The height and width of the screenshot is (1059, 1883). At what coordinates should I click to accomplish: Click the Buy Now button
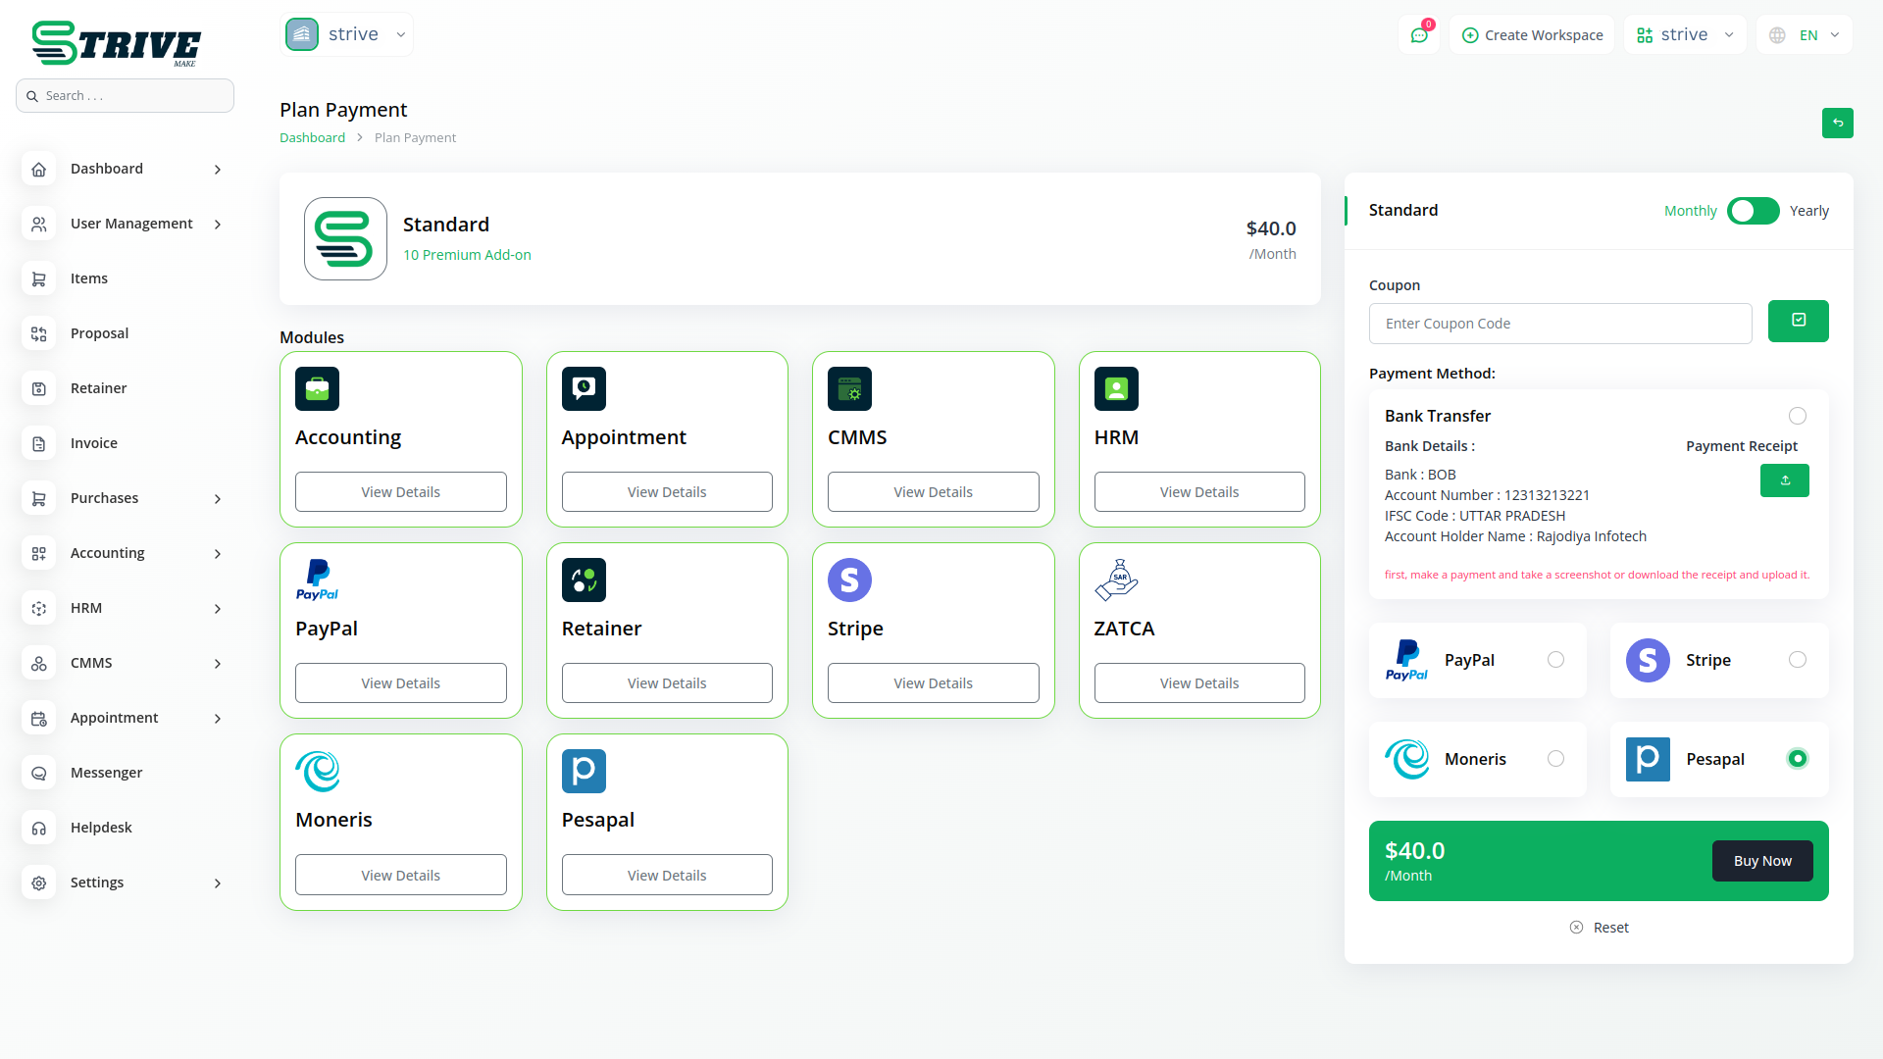pos(1761,861)
